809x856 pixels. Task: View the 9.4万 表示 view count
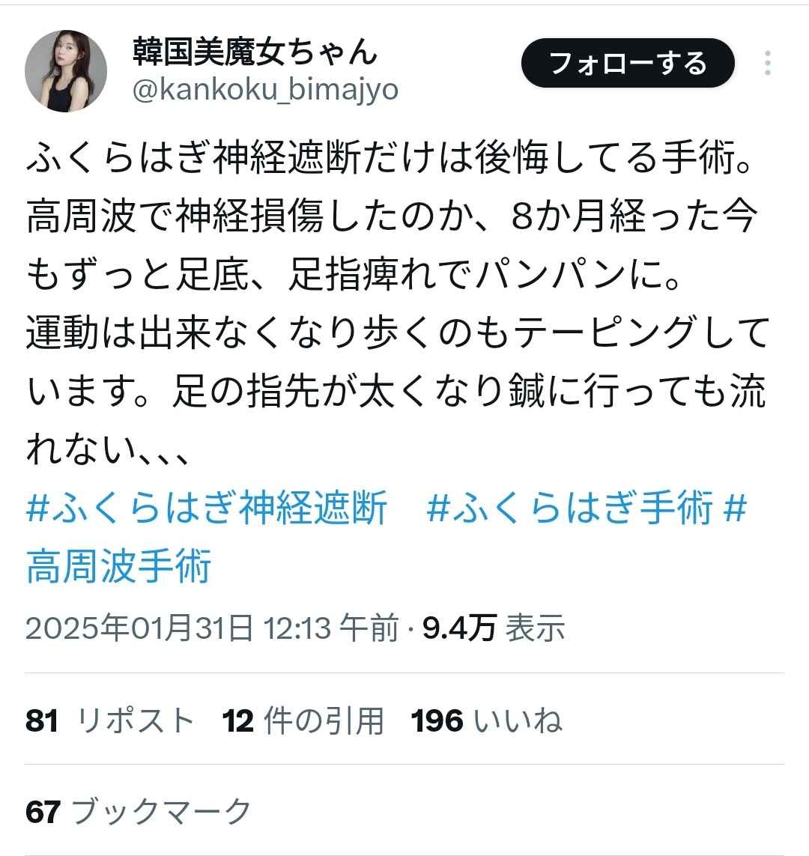(494, 628)
